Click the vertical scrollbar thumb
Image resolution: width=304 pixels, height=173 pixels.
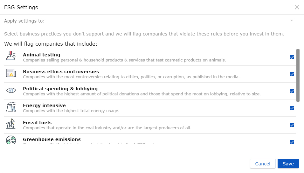click(x=298, y=75)
